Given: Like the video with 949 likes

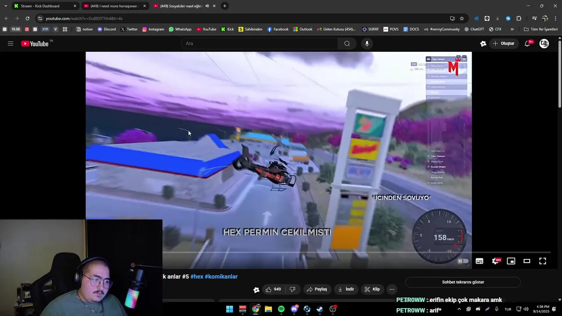Looking at the screenshot, I should tap(273, 289).
